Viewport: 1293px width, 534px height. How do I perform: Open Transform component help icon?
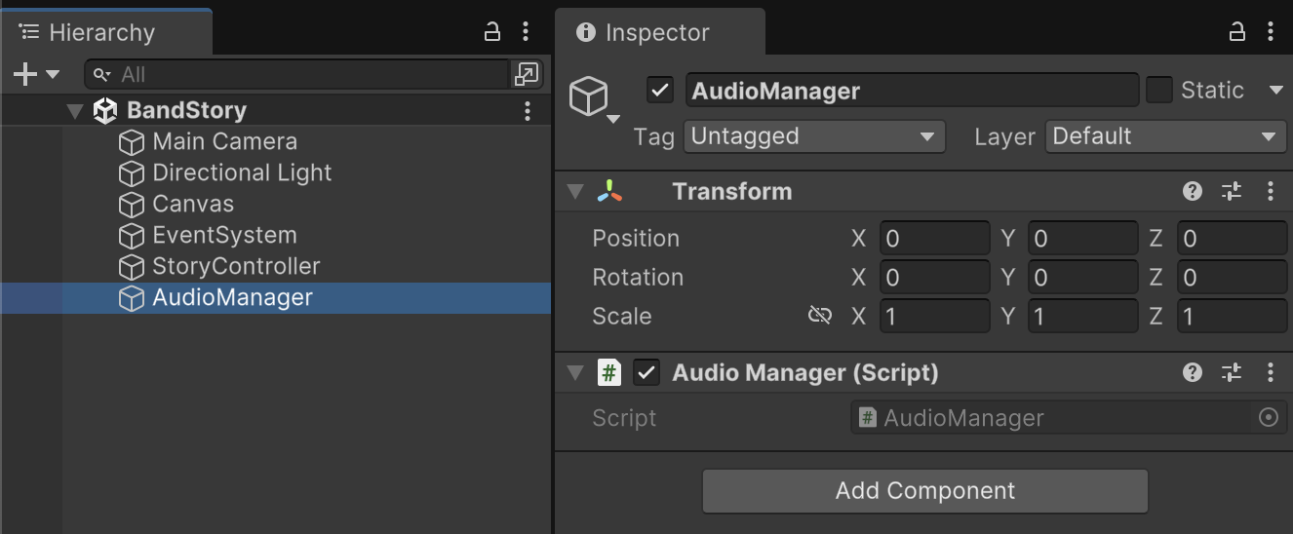1192,191
